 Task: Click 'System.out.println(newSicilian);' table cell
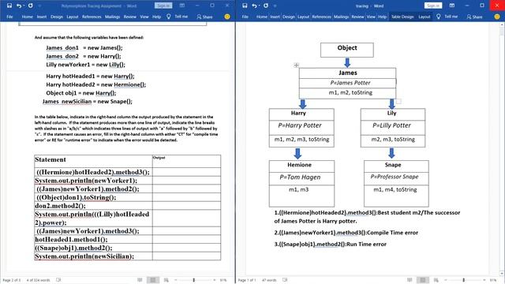(93, 256)
